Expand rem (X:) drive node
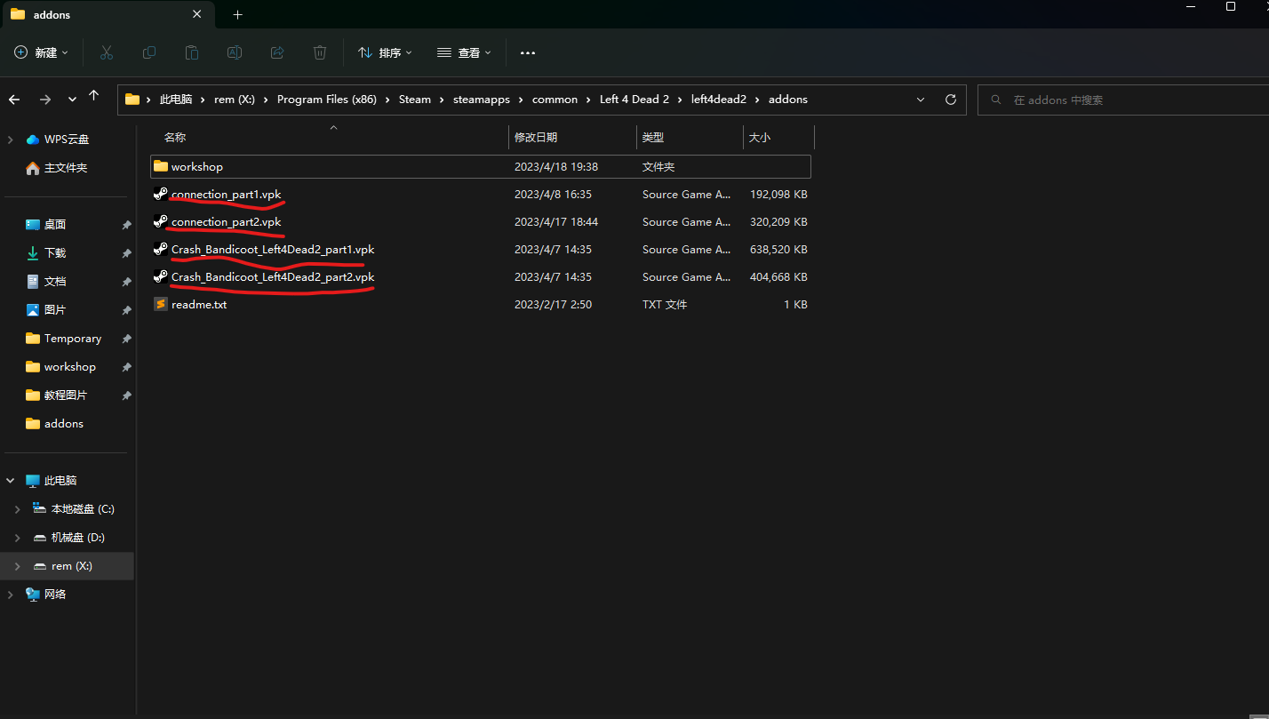 click(17, 565)
